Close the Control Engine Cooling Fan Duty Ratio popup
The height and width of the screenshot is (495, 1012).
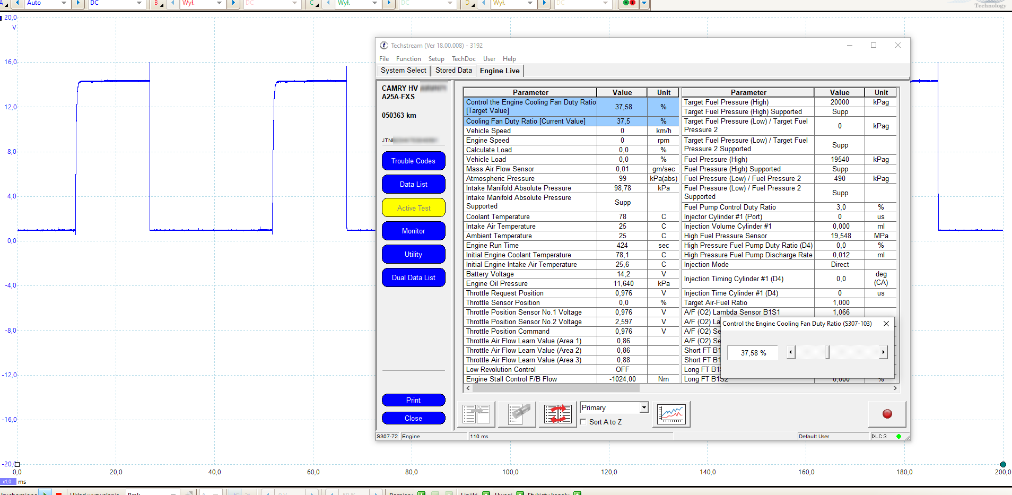click(x=886, y=324)
